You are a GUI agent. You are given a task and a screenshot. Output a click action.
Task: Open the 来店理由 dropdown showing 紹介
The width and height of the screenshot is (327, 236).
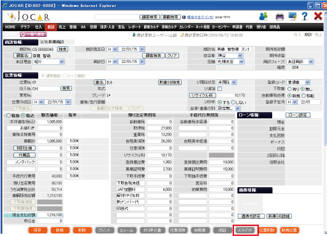pyautogui.click(x=48, y=62)
